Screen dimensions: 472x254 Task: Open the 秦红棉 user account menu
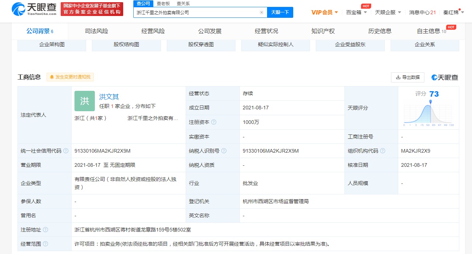454,12
